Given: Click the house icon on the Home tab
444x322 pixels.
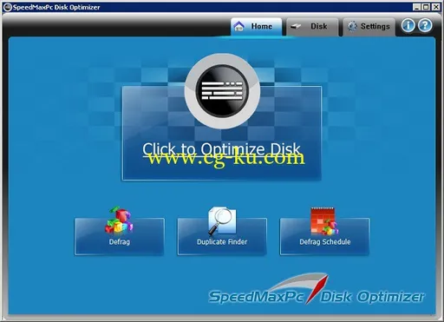Looking at the screenshot, I should [x=239, y=26].
